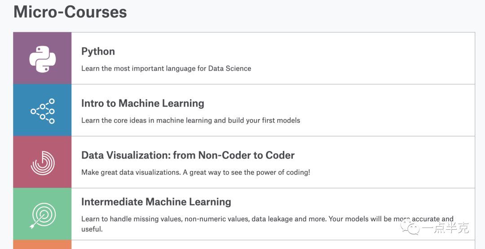Click the machine learning network nodes icon
Screen dimensions: 485x249
pyautogui.click(x=43, y=111)
